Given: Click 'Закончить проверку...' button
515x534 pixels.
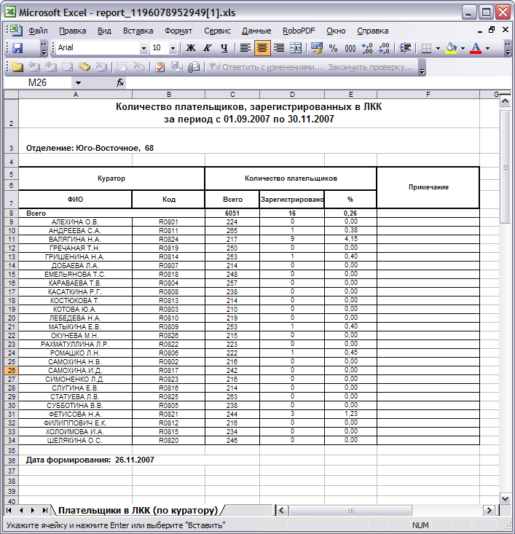Looking at the screenshot, I should click(x=370, y=67).
